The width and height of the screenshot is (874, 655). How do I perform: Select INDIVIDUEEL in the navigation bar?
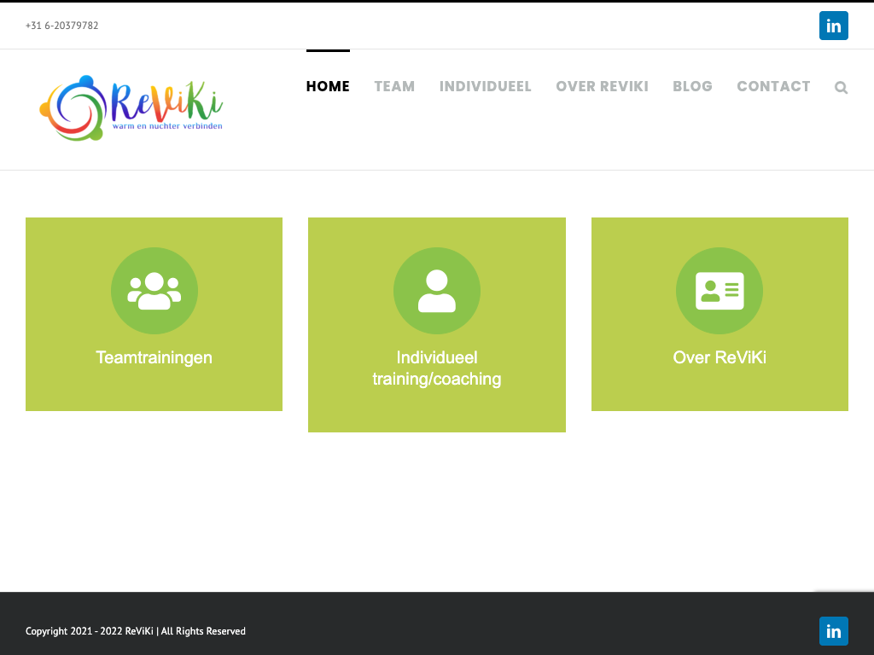[485, 86]
